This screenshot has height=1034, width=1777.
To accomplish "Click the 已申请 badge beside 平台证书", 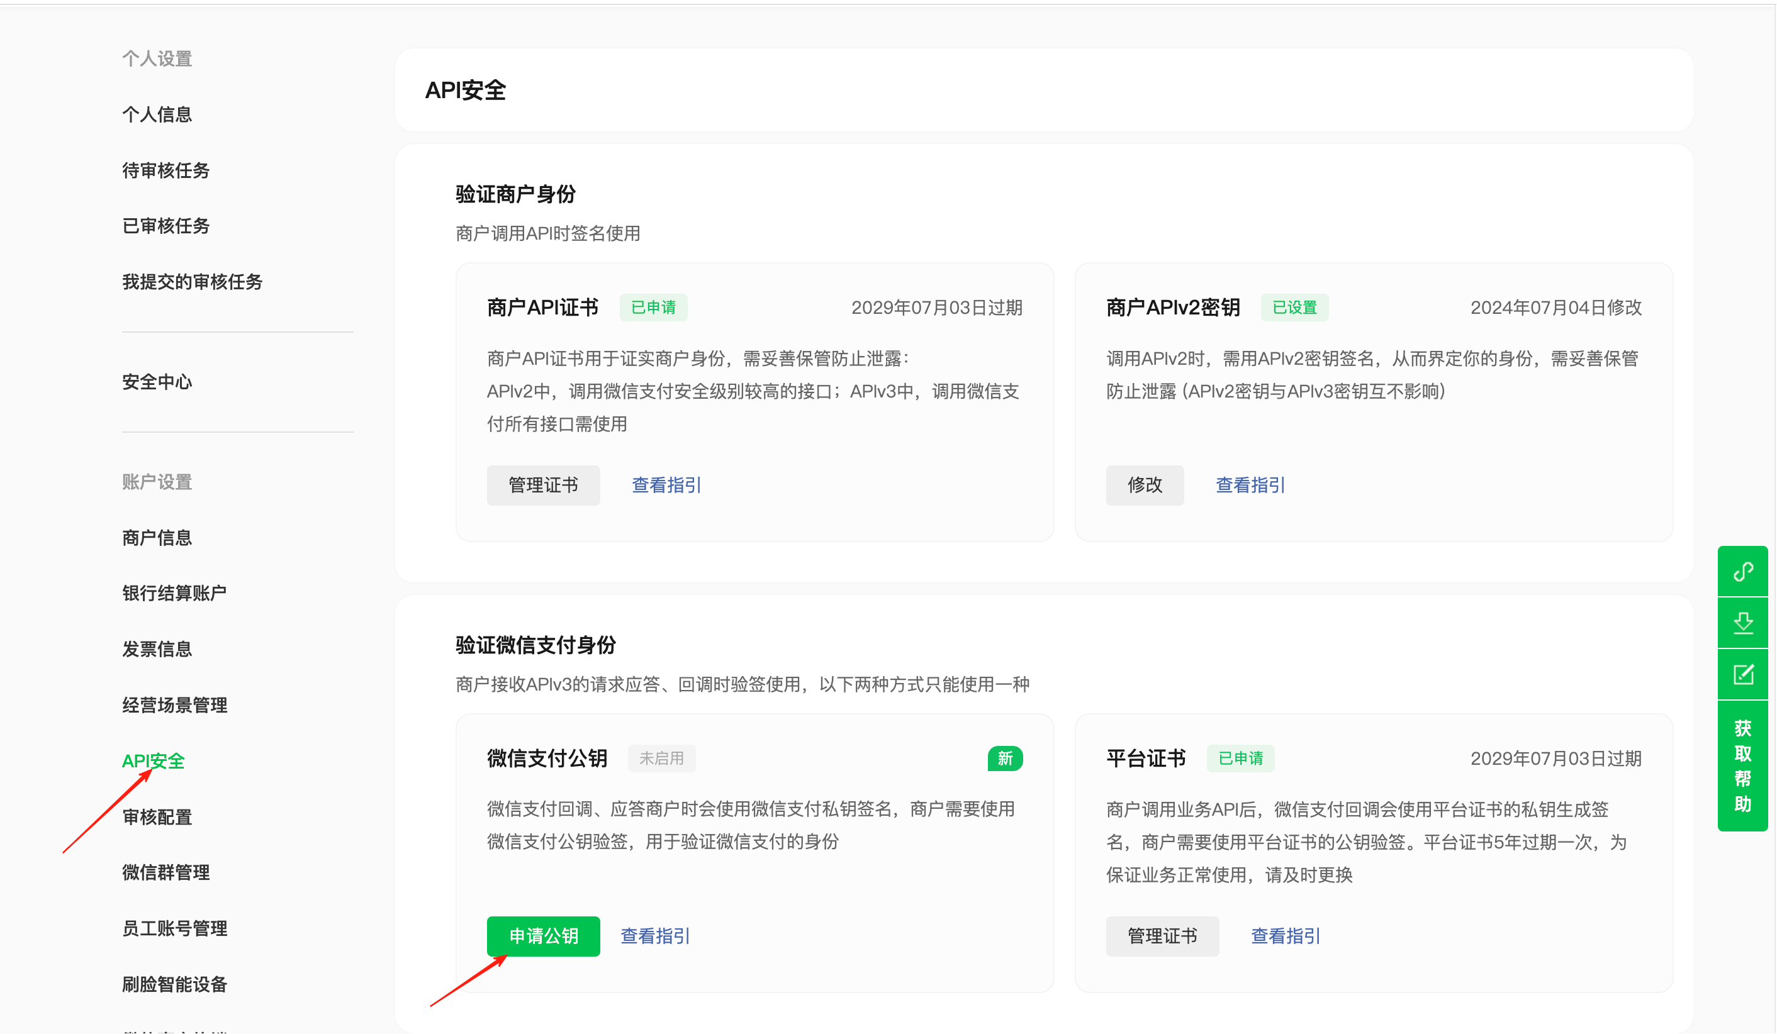I will pos(1240,759).
